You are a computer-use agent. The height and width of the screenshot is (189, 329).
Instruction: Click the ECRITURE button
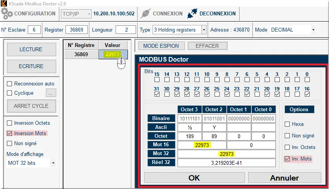tap(32, 66)
